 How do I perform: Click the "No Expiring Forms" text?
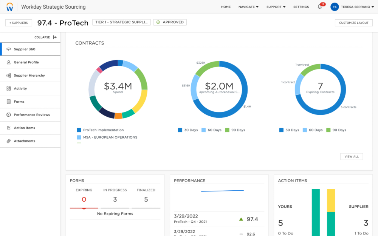[115, 214]
